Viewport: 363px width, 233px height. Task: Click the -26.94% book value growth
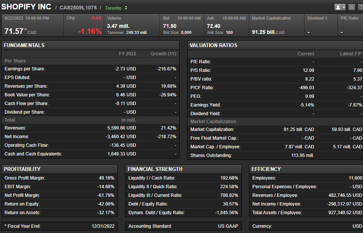coord(168,95)
